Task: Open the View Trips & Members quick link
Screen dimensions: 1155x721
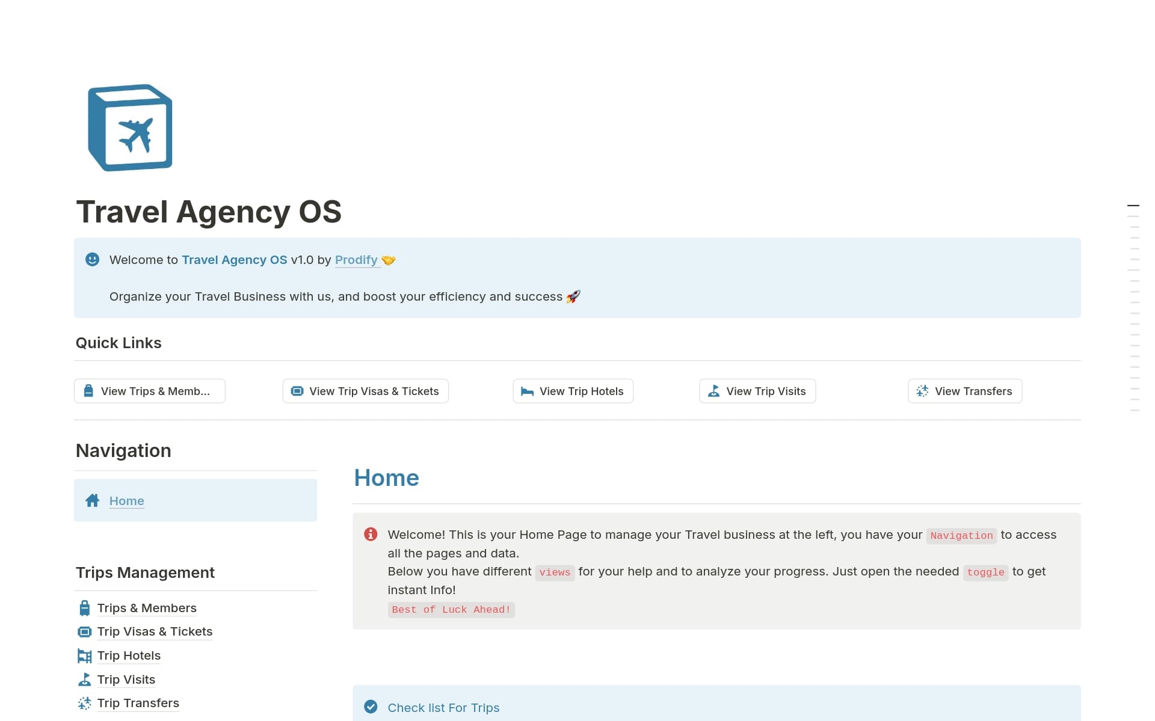Action: pos(149,391)
